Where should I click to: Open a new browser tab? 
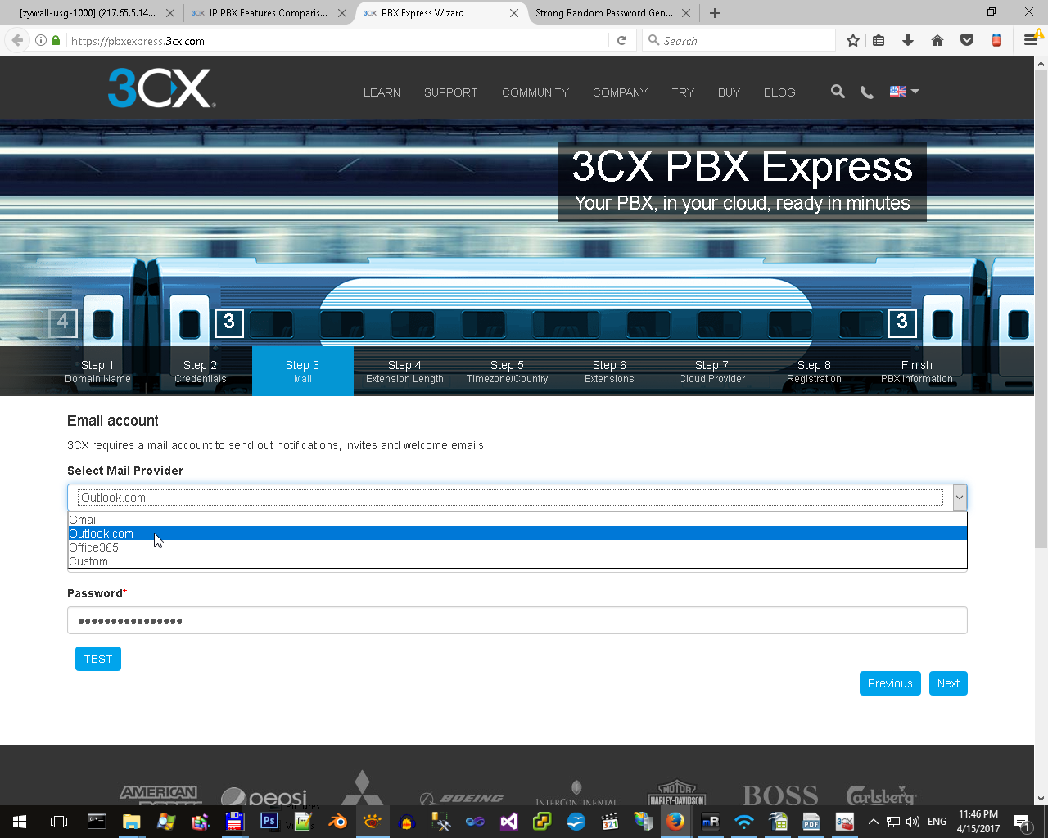tap(715, 13)
